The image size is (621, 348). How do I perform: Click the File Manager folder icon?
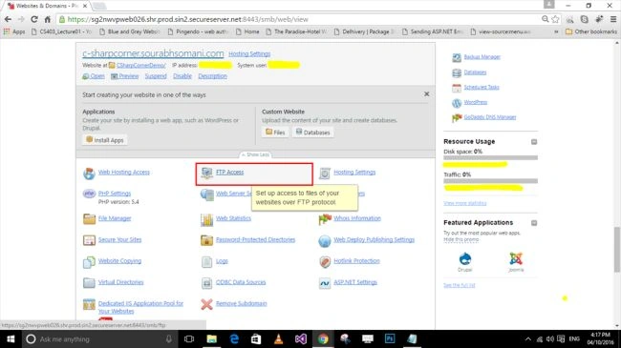89,218
